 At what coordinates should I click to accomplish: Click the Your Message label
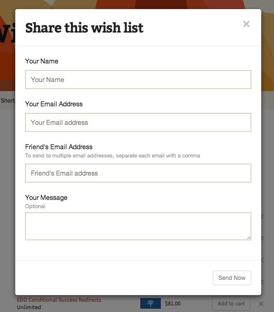click(46, 197)
